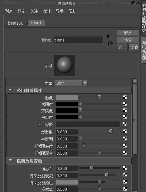The width and height of the screenshot is (146, 192).
Task: Open the 通道盒/层编辑器 side tab
Action: (x=144, y=18)
